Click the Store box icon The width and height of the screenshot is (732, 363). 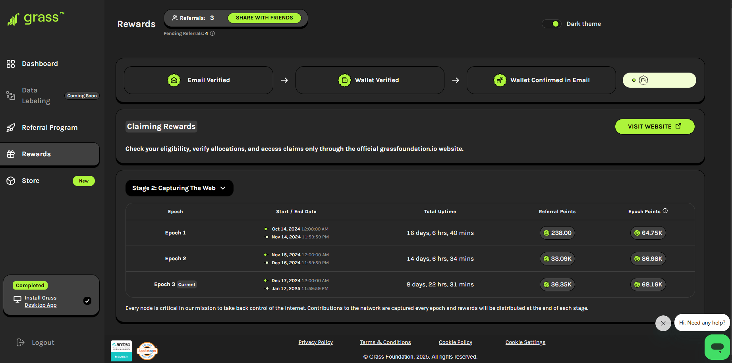pos(11,181)
